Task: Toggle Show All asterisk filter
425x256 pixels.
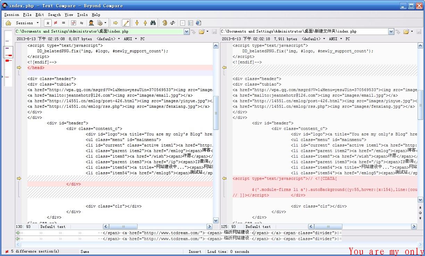Action: click(48, 23)
